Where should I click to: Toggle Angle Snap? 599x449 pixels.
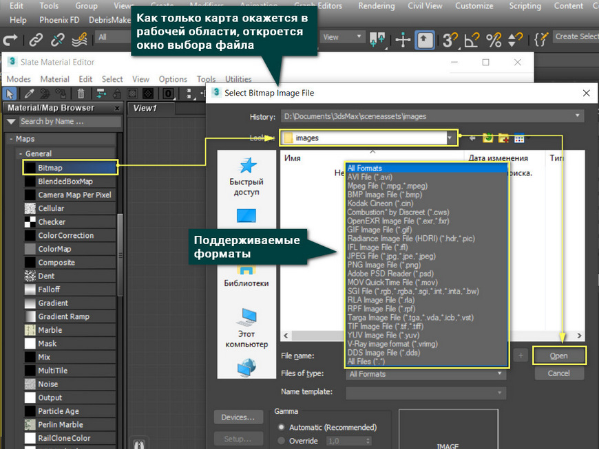(472, 39)
